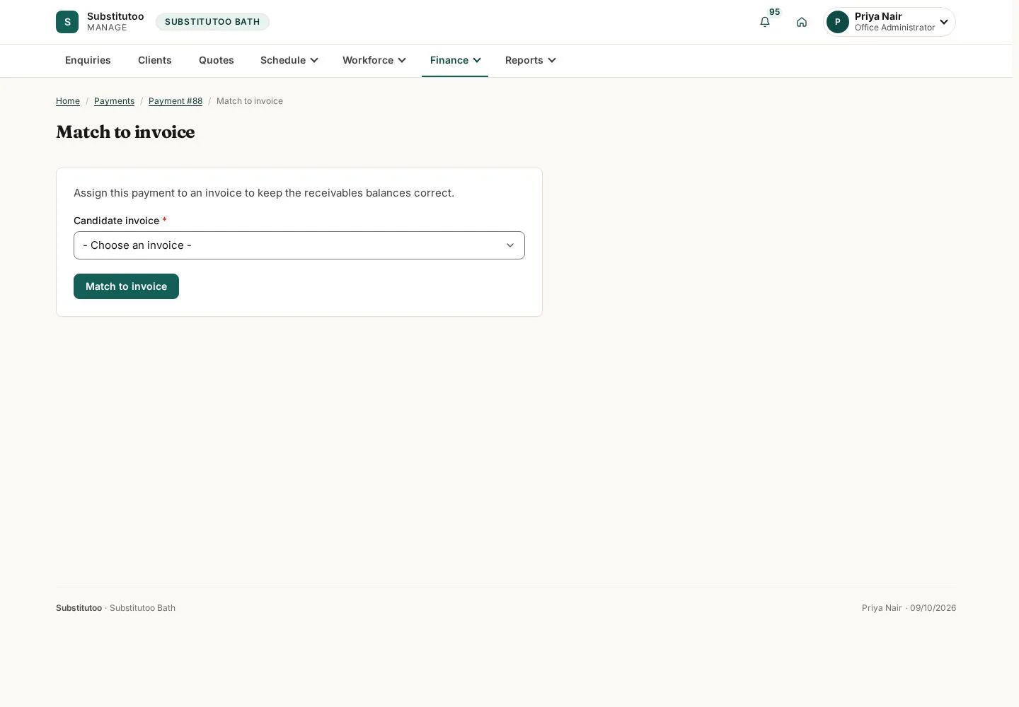This screenshot has height=707, width=1019.
Task: Open the Candidate invoice dropdown
Action: point(299,245)
